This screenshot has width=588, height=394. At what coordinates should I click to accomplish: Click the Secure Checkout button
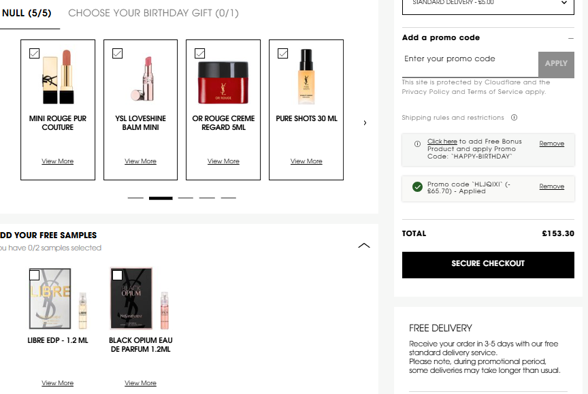(488, 265)
